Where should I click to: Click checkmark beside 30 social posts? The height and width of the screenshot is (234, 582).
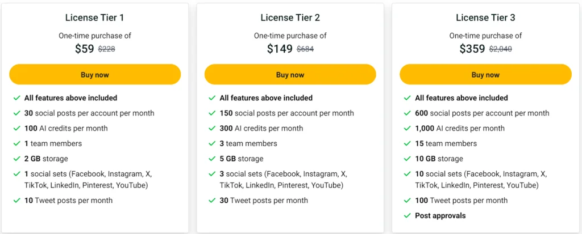[x=16, y=113]
